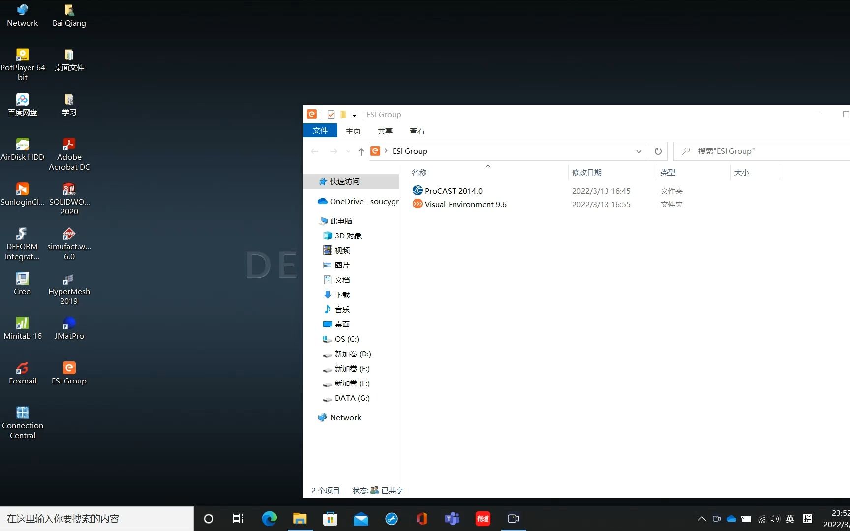Click the Windows taskbar search field

tap(97, 519)
